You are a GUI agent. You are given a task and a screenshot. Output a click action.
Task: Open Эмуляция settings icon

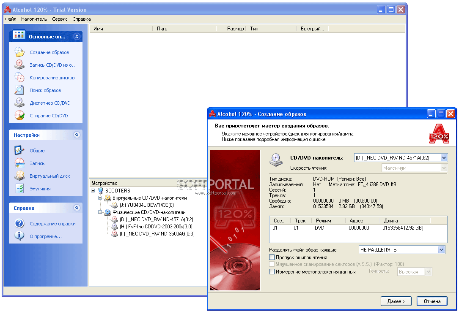tap(19, 189)
